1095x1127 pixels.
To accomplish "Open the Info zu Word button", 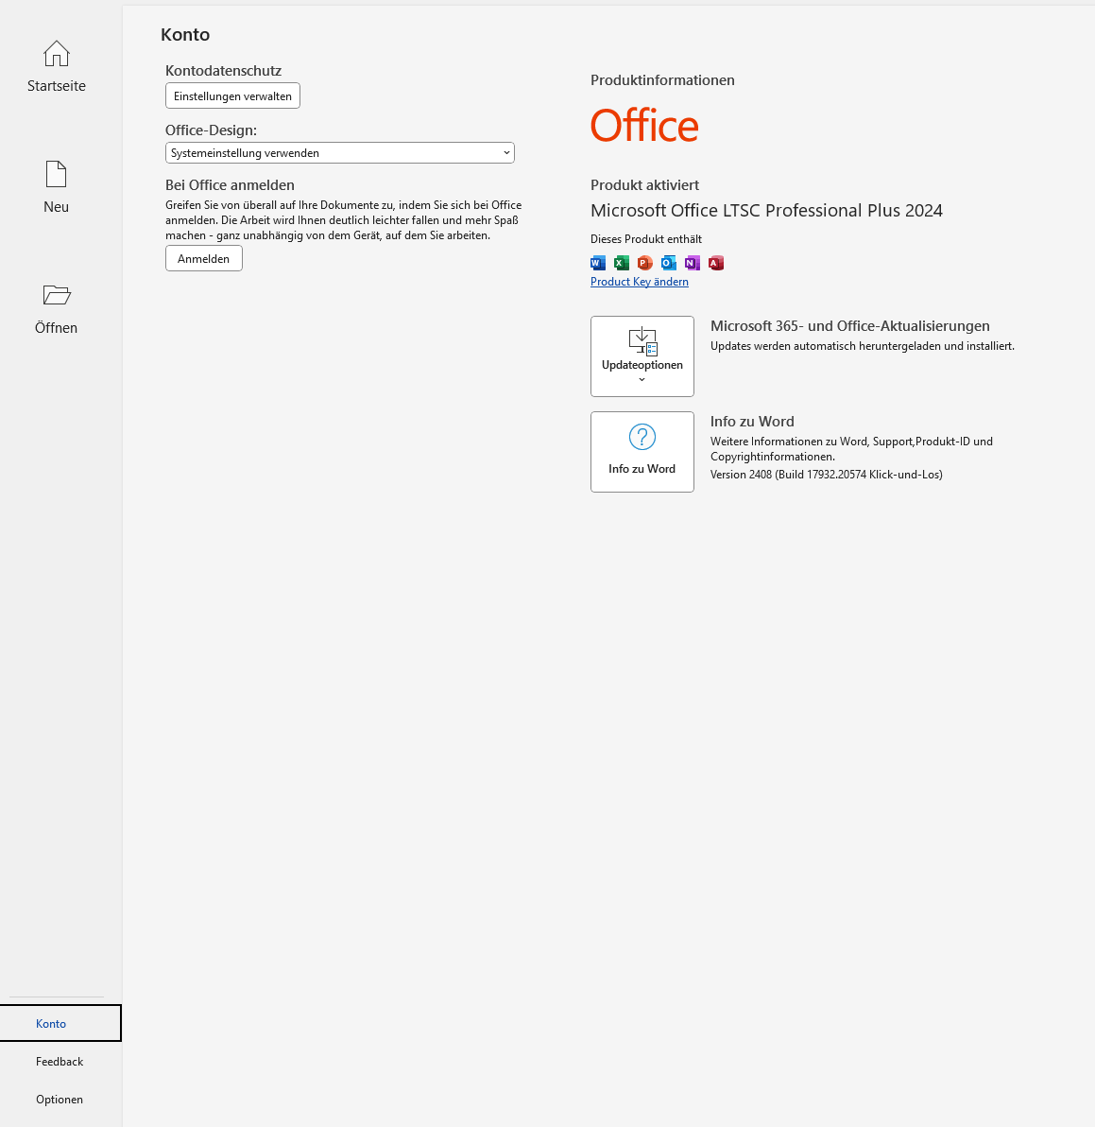I will pyautogui.click(x=642, y=452).
